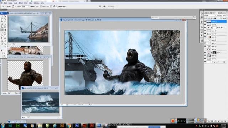
Task: Select the Photo Filter 1 layer
Action: [215, 28]
